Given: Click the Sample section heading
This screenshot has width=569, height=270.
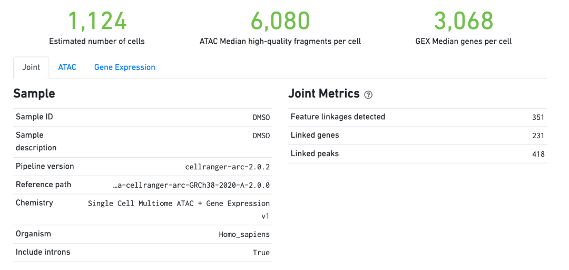Looking at the screenshot, I should tap(34, 94).
